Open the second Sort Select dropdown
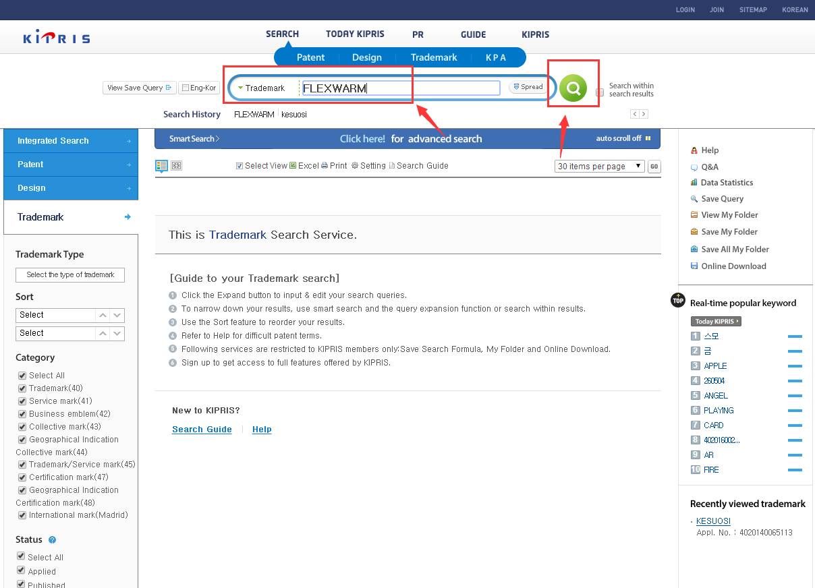815x588 pixels. coord(70,333)
